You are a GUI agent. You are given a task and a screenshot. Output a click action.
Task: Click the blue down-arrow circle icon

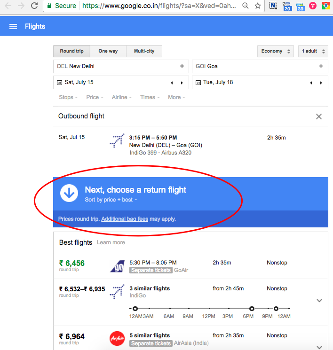(69, 194)
